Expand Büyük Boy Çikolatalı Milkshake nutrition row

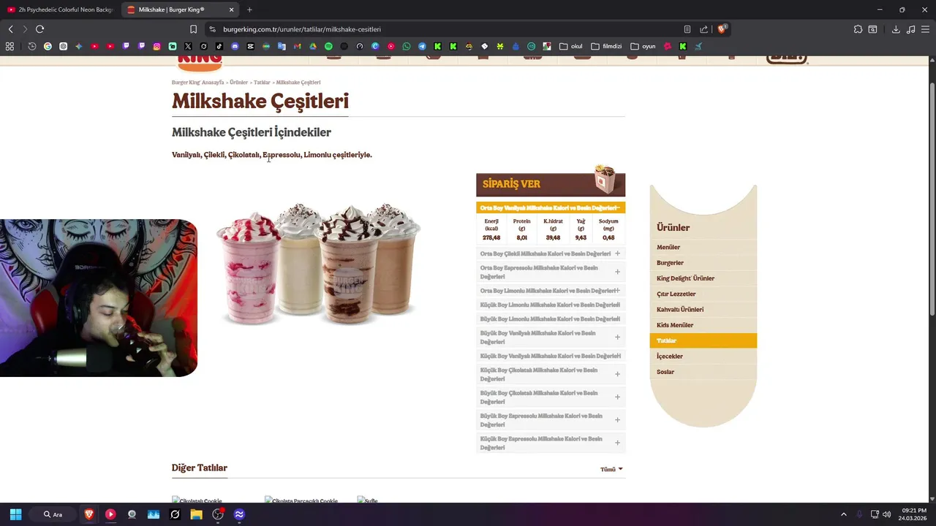pos(551,397)
